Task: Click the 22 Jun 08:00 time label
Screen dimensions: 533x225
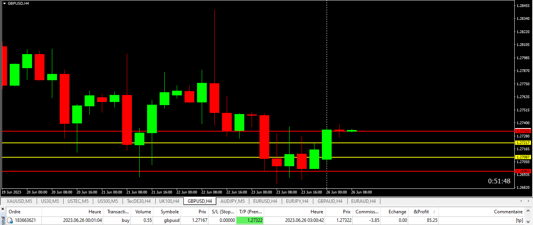Action: pyautogui.click(x=212, y=192)
